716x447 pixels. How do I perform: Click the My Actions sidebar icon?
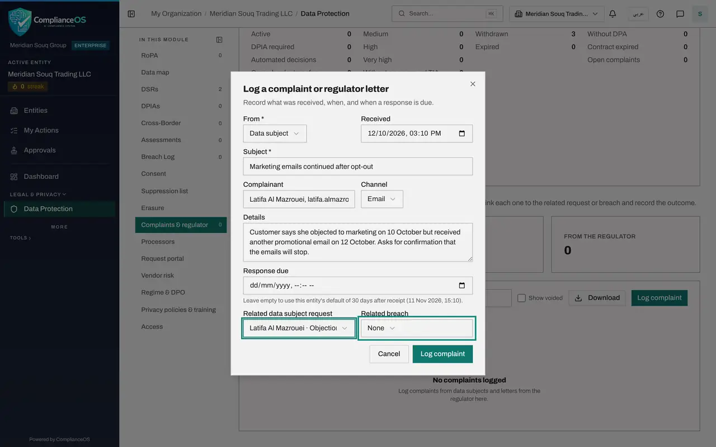(x=14, y=130)
